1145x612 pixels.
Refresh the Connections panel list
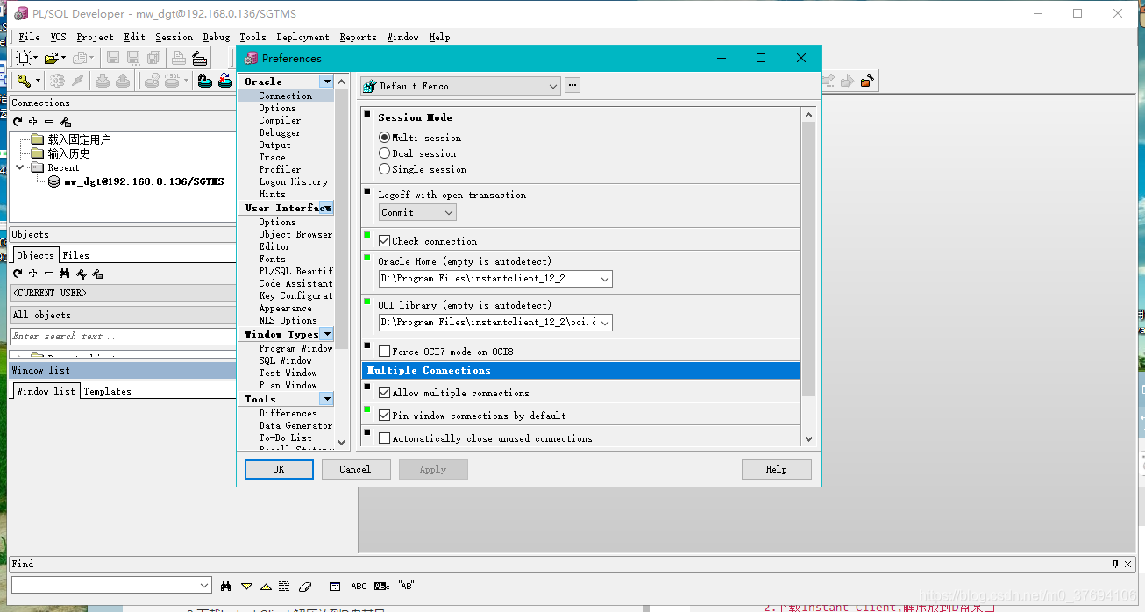click(18, 122)
